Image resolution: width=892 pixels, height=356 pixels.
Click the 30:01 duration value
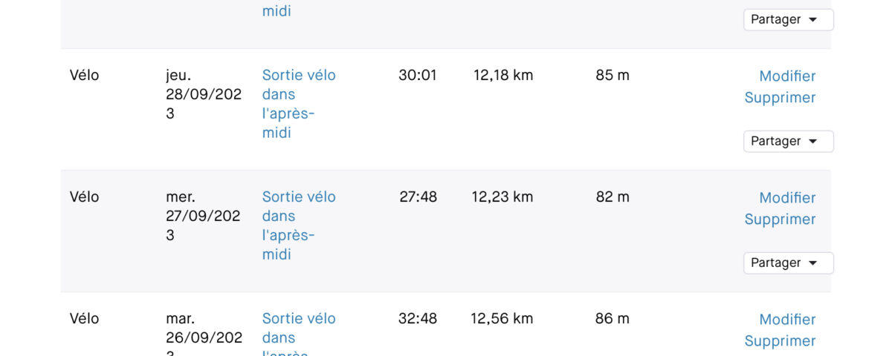[418, 75]
